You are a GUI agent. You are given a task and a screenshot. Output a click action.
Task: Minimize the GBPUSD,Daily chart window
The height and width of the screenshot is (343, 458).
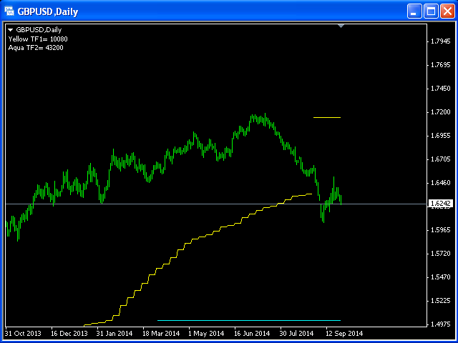coord(415,11)
